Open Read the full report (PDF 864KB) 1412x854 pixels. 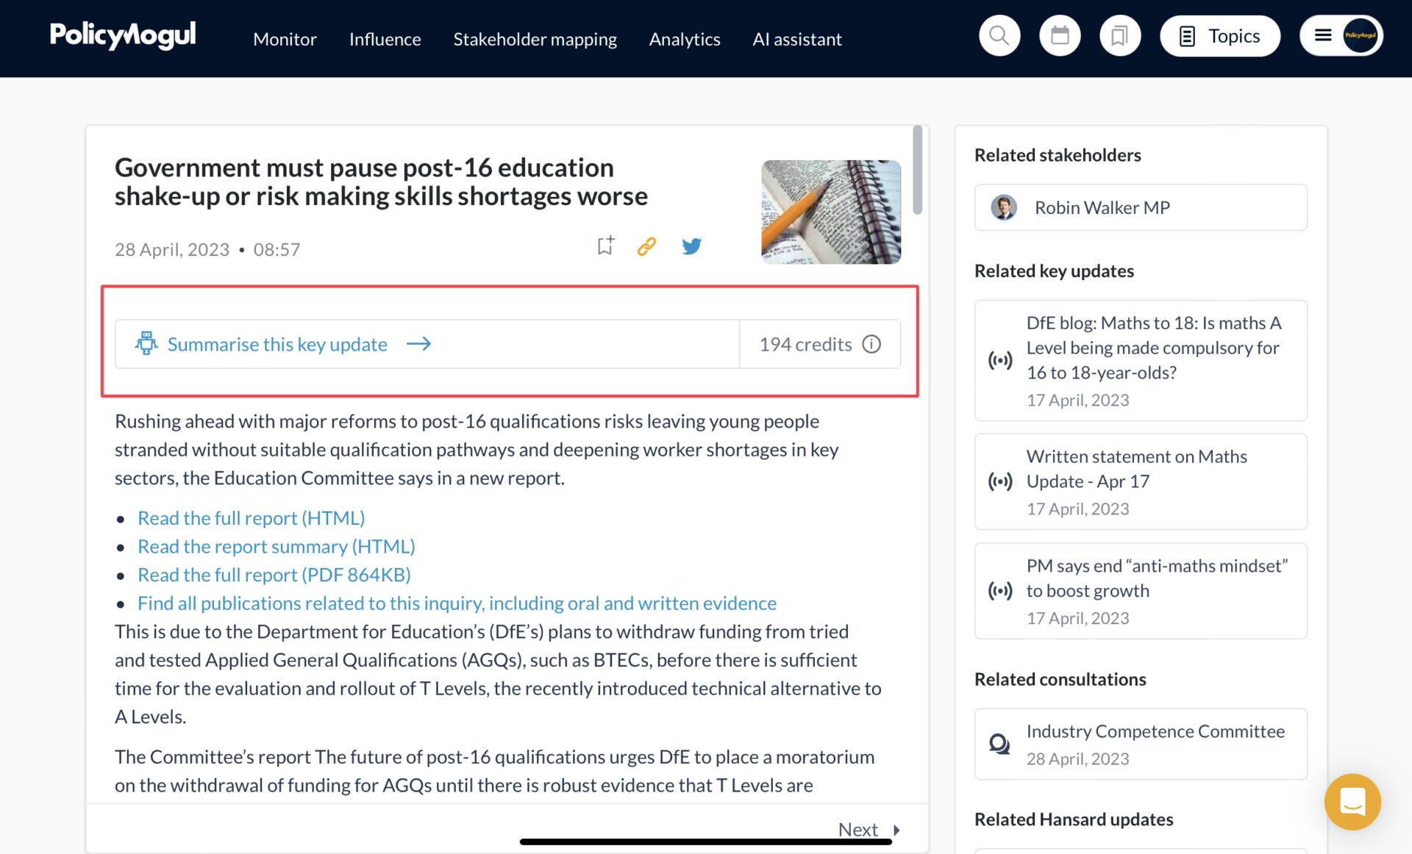point(274,574)
